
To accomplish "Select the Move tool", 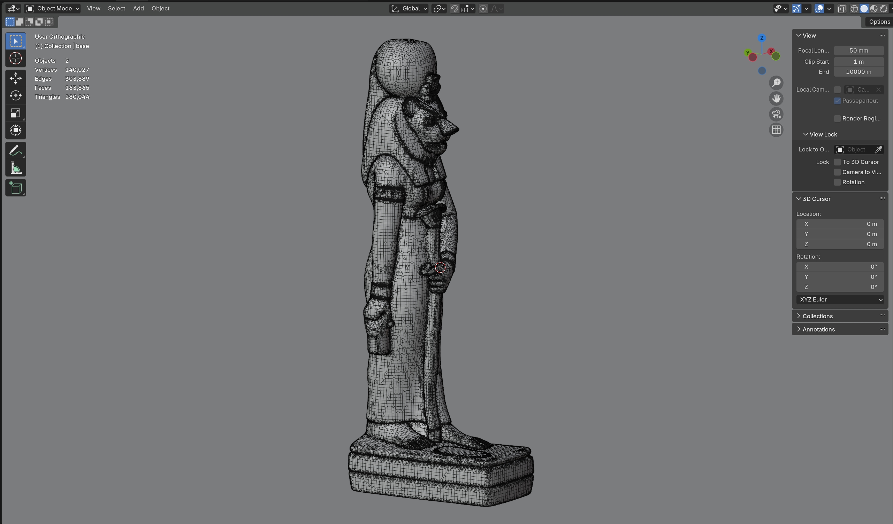I will tap(16, 78).
